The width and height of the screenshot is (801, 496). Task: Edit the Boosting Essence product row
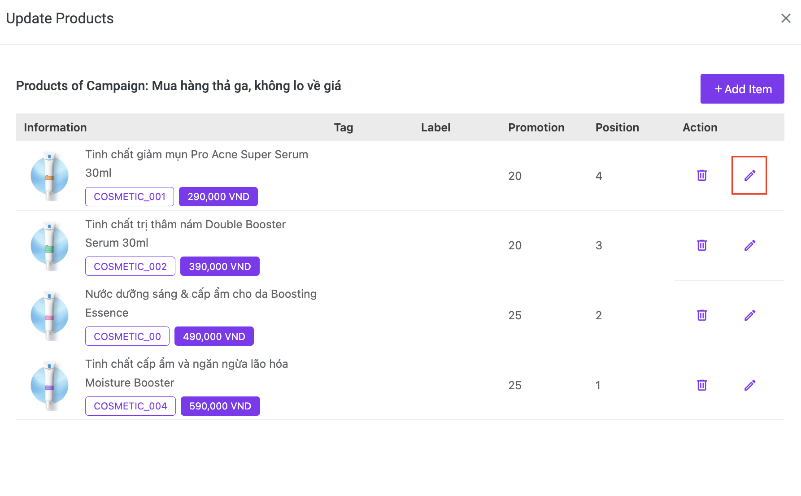749,315
